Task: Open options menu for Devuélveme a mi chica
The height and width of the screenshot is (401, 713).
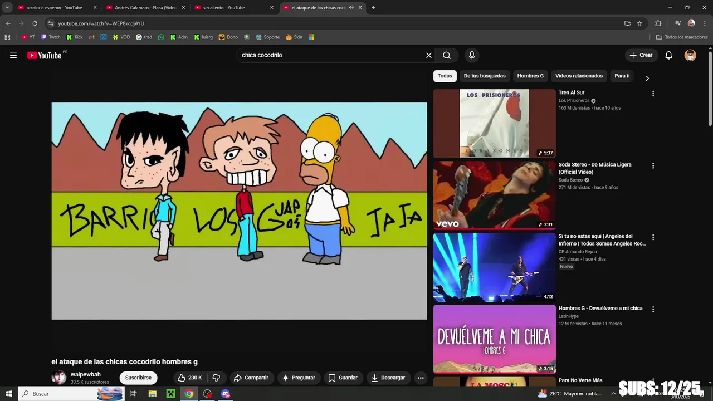Action: (x=653, y=309)
